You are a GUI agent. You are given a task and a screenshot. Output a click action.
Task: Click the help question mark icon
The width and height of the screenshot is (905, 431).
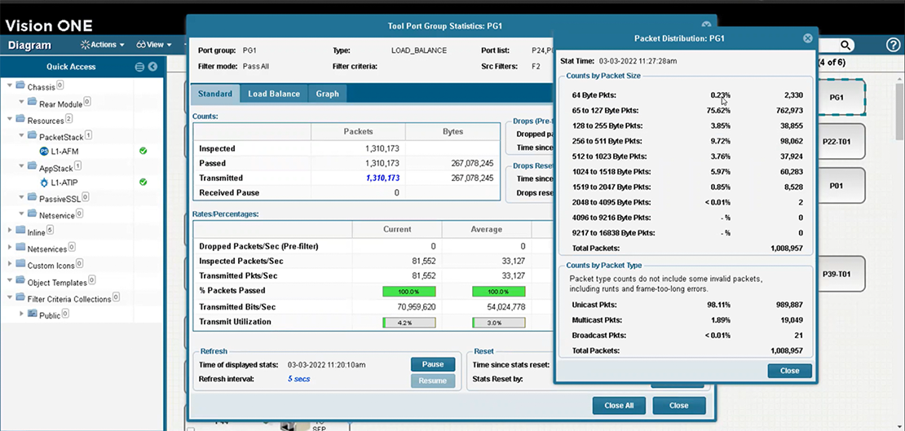pos(893,46)
